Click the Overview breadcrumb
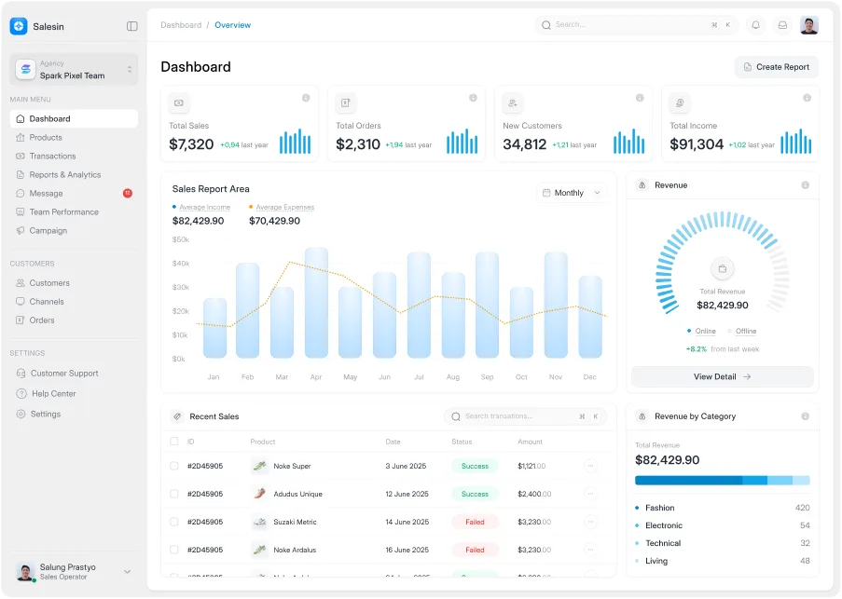This screenshot has height=599, width=842. tap(232, 25)
